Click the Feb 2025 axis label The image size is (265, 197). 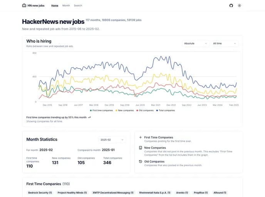tap(234, 105)
